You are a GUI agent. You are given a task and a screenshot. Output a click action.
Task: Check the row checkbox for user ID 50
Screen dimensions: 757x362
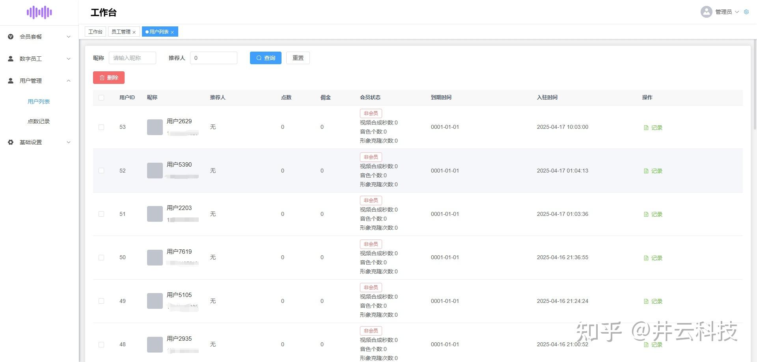pos(101,258)
